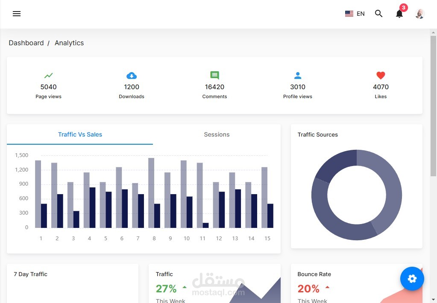
Task: Click the Analytics breadcrumb item
Action: click(x=69, y=43)
